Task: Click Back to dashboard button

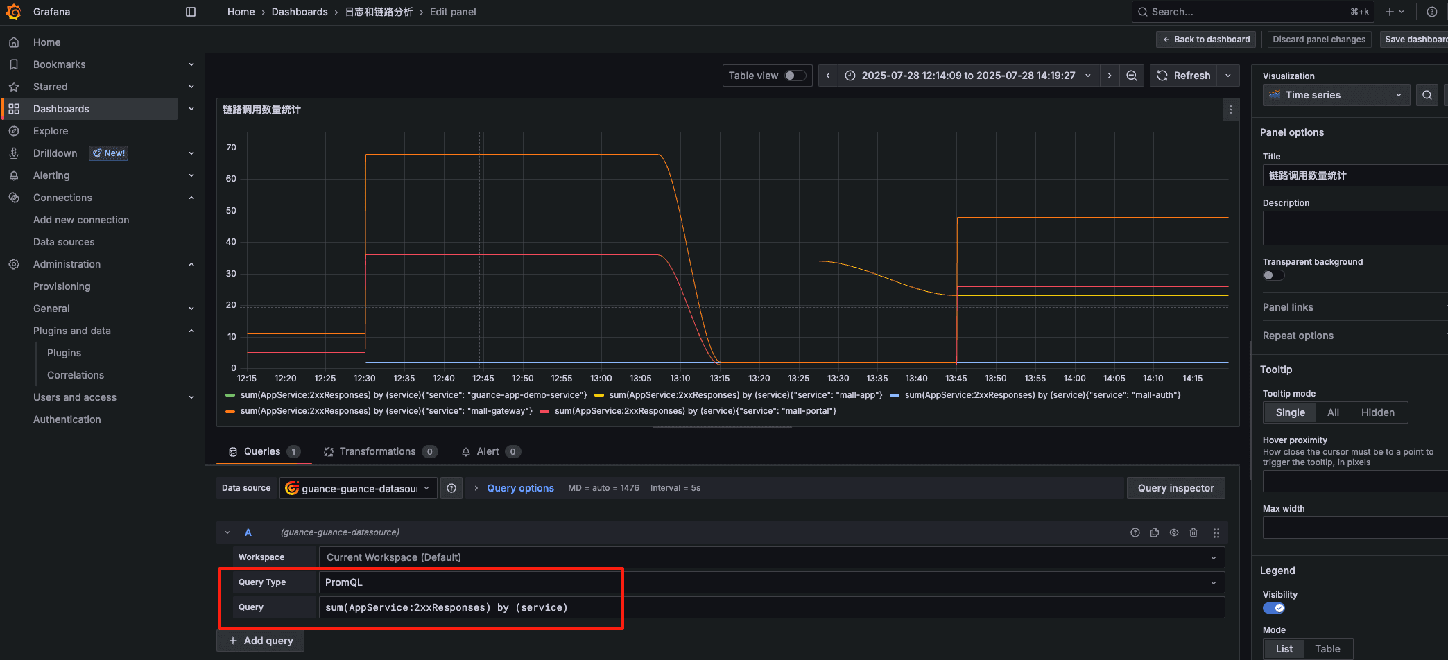Action: click(1206, 40)
